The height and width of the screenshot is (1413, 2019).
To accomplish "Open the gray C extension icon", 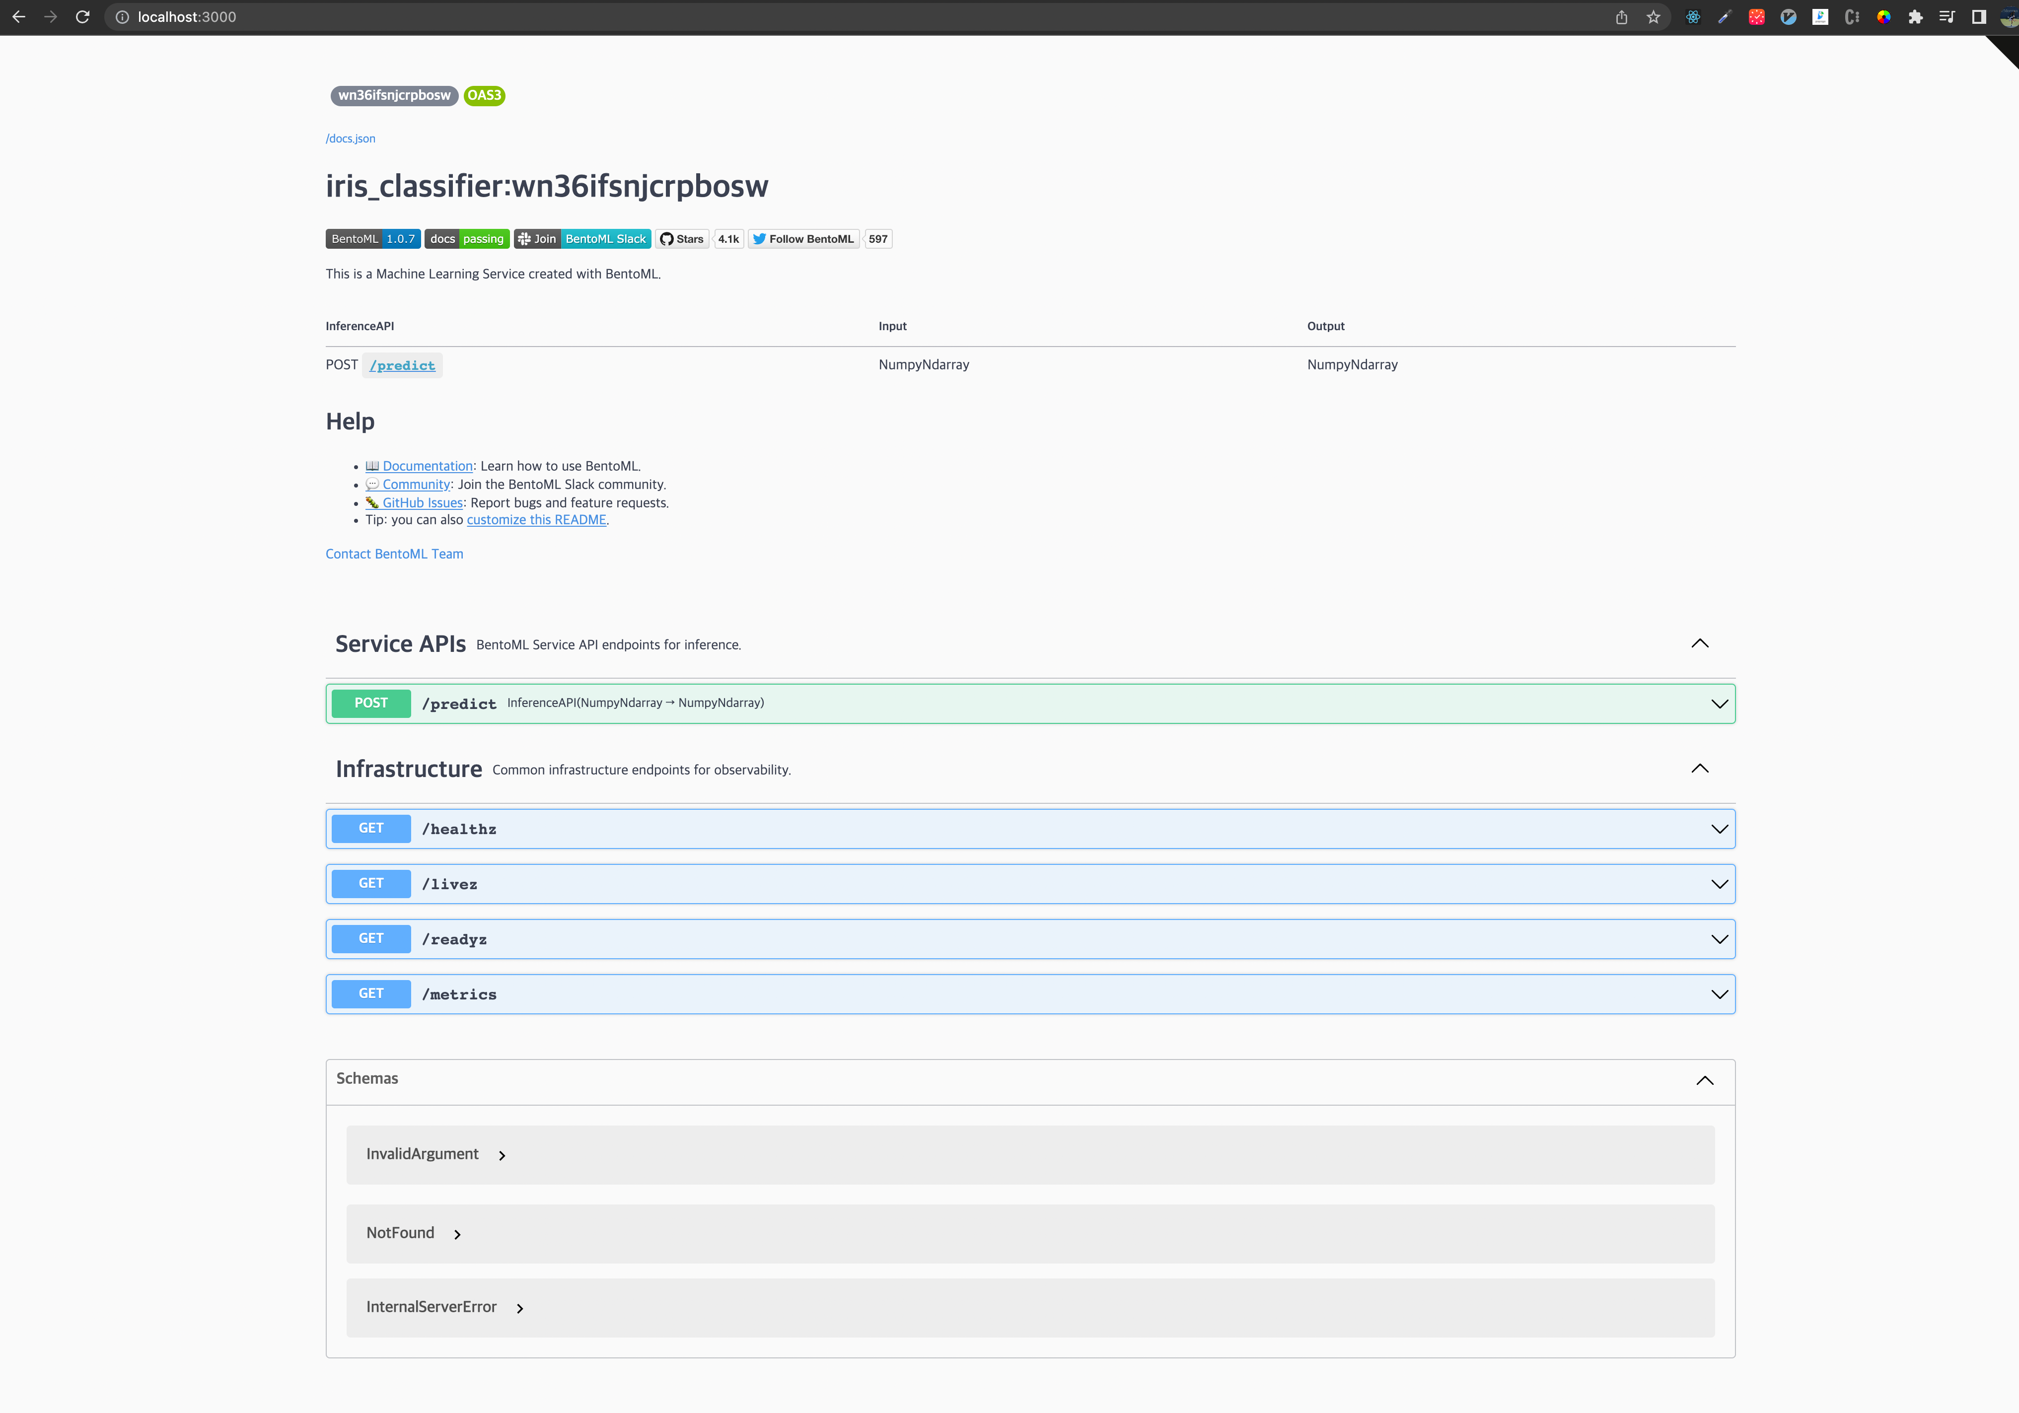I will pos(1852,17).
